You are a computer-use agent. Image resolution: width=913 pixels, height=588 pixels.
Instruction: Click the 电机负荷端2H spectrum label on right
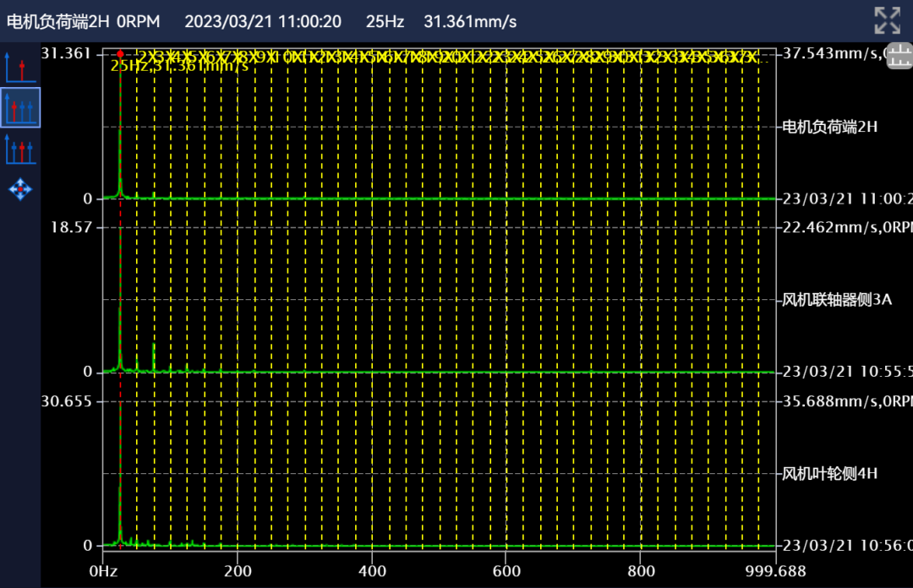(x=830, y=128)
